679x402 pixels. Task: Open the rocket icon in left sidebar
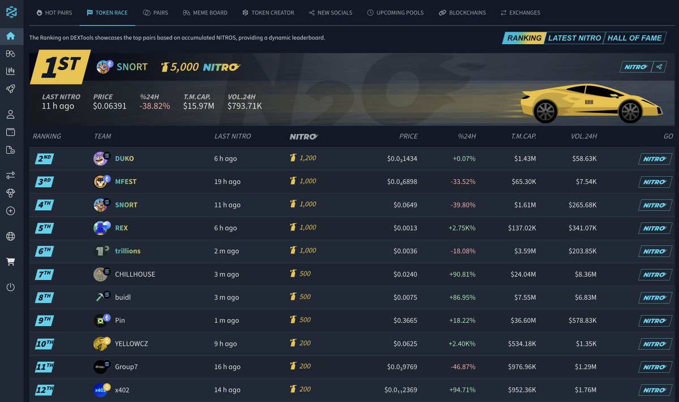coord(10,89)
